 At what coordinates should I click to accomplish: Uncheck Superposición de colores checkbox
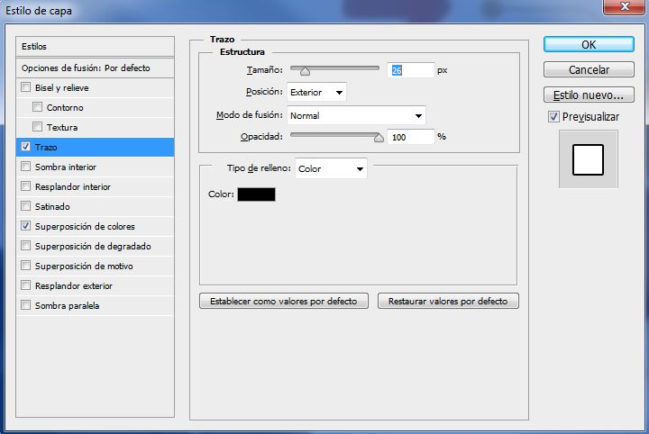pyautogui.click(x=25, y=226)
